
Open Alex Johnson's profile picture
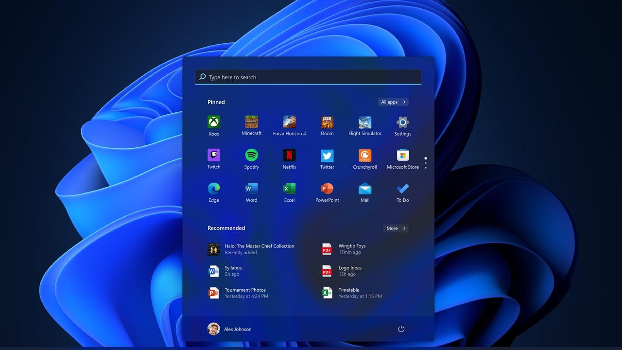[x=213, y=329]
